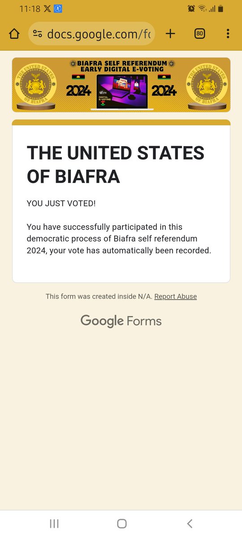
Task: Open the tab switcher showing 80 tabs
Action: pyautogui.click(x=199, y=34)
